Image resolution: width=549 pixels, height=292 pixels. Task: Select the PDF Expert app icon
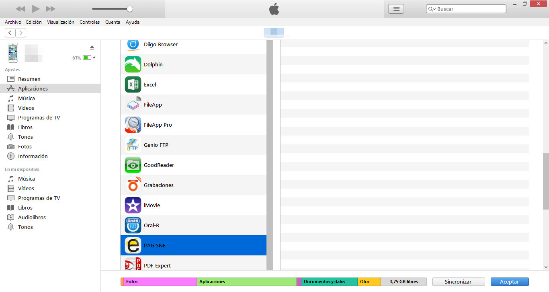(x=133, y=264)
